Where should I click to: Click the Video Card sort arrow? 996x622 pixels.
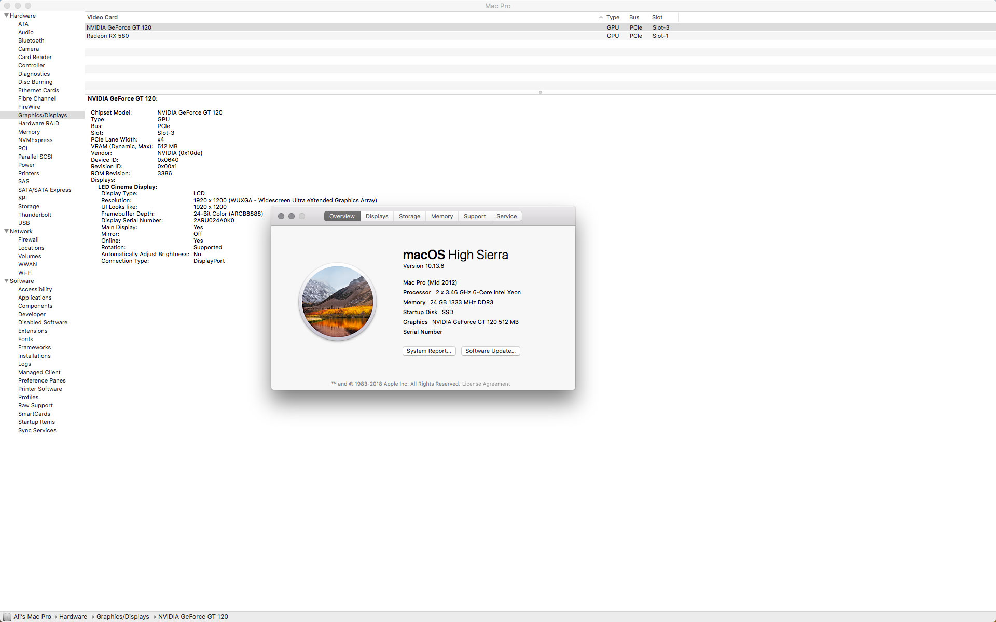point(601,17)
